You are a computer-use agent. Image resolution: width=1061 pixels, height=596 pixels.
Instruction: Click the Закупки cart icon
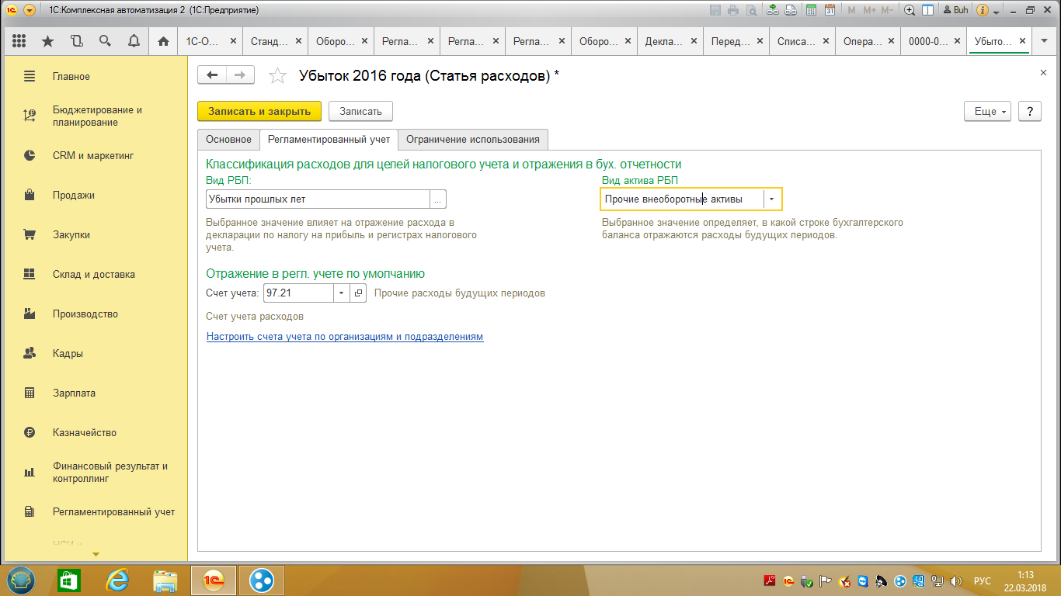(30, 234)
